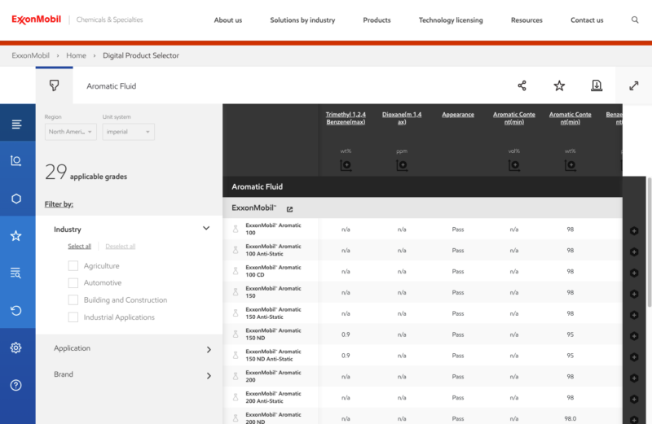Open the chart search icon in sidebar
652x424 pixels.
click(x=15, y=160)
